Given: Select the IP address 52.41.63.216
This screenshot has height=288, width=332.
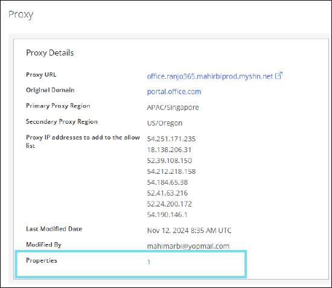Looking at the screenshot, I should pyautogui.click(x=167, y=193).
